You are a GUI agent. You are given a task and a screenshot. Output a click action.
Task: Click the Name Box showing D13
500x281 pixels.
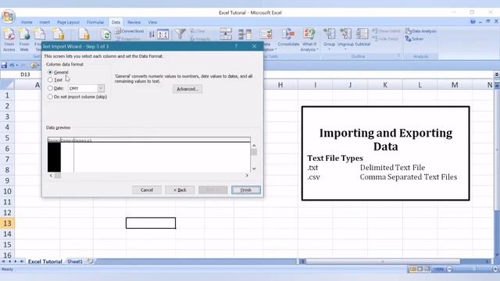coord(25,75)
